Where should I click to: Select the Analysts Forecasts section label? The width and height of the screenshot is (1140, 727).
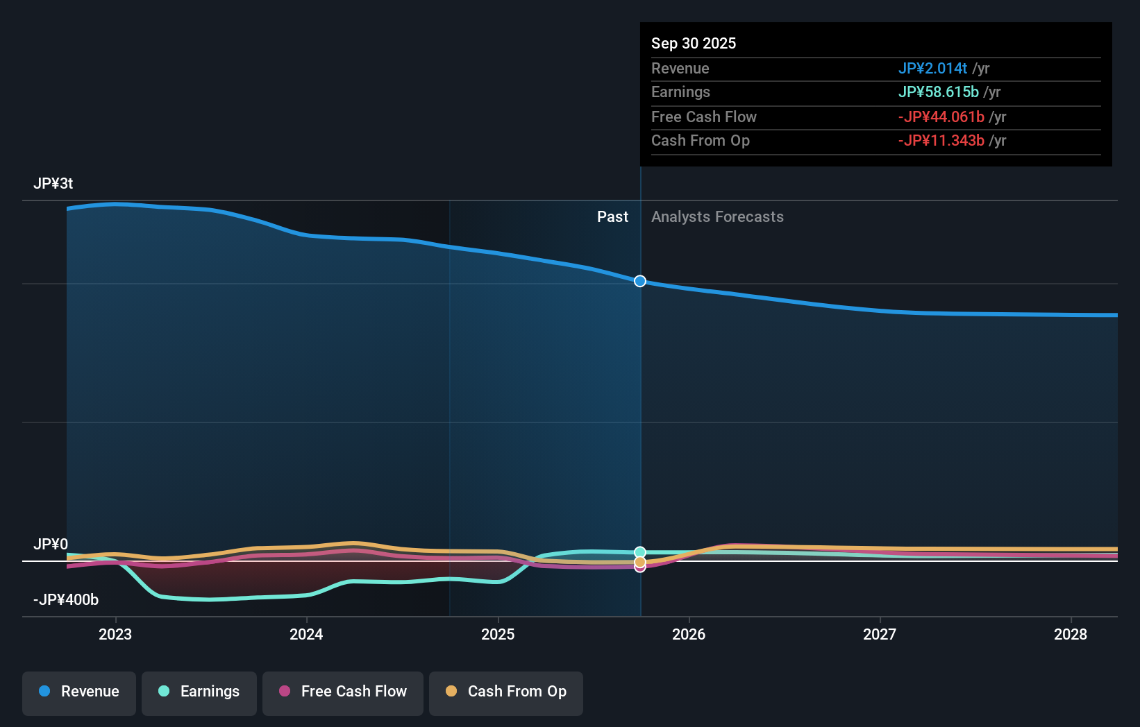point(717,216)
